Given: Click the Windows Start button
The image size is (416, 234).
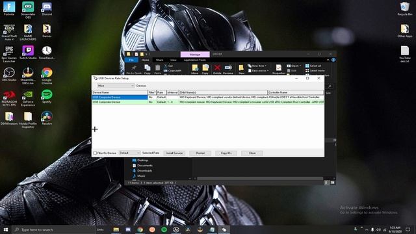Looking at the screenshot, I should pos(6,229).
